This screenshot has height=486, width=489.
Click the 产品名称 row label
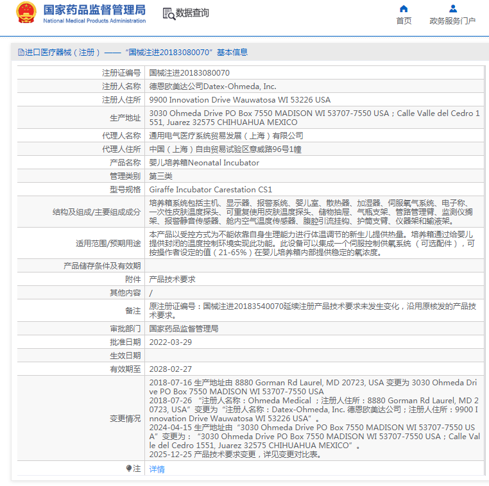[x=125, y=163]
